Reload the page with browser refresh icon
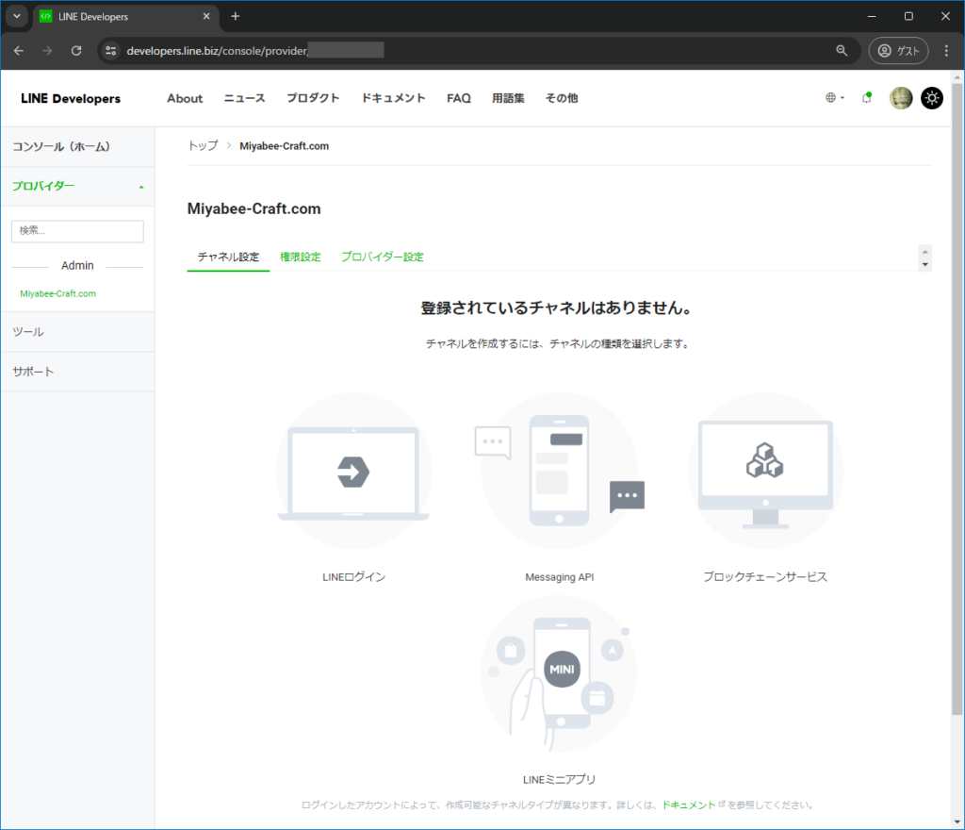965x830 pixels. click(76, 51)
